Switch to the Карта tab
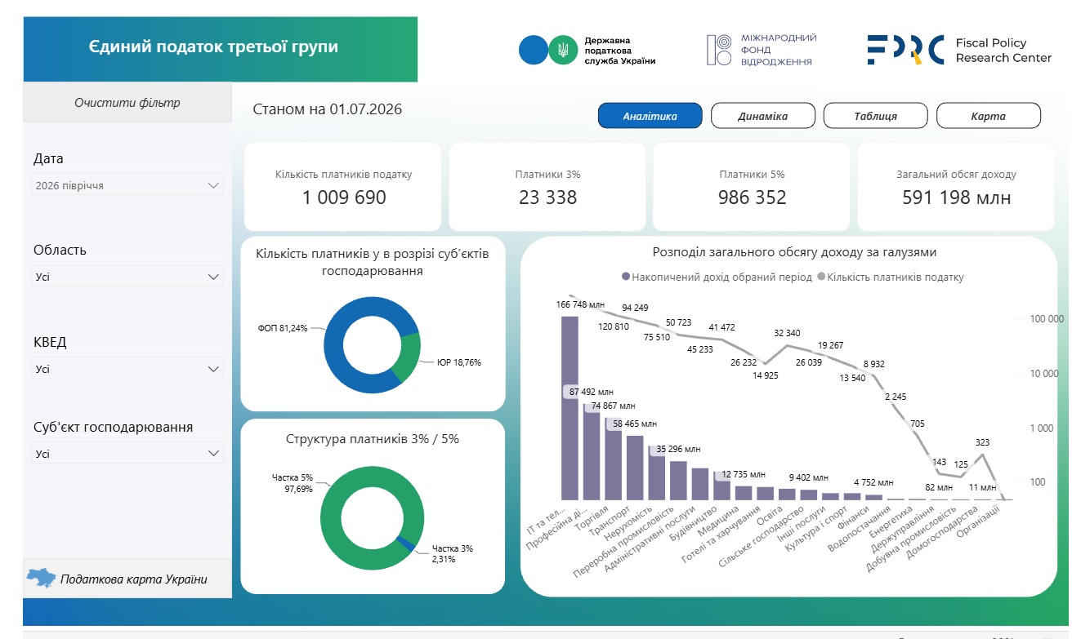The image size is (1081, 639). (988, 116)
